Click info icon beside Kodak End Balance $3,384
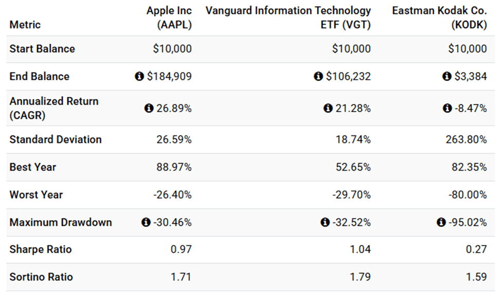502x299 pixels. pyautogui.click(x=447, y=77)
